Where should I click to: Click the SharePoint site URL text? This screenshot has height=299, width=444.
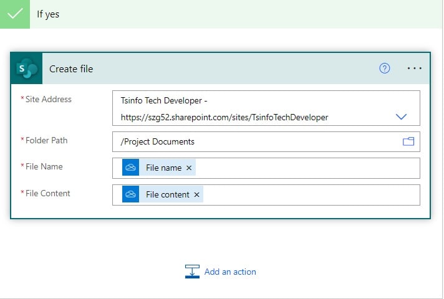point(224,117)
